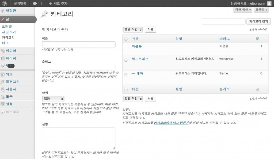Open 미디어 media icon in sidebar

click(x=3, y=51)
